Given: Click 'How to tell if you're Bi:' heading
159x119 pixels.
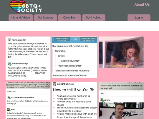Looking at the screenshot, I should [74, 90].
